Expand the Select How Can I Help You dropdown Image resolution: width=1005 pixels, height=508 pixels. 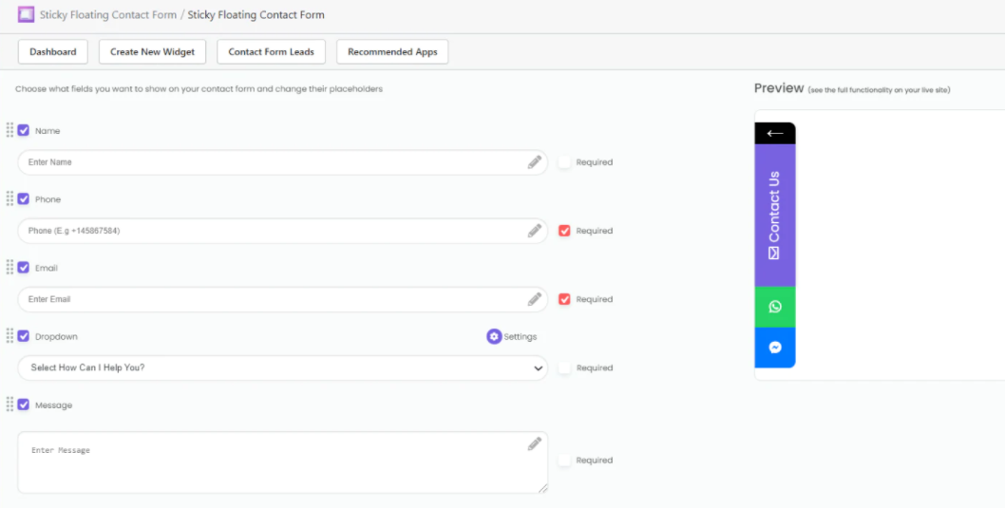tap(283, 367)
